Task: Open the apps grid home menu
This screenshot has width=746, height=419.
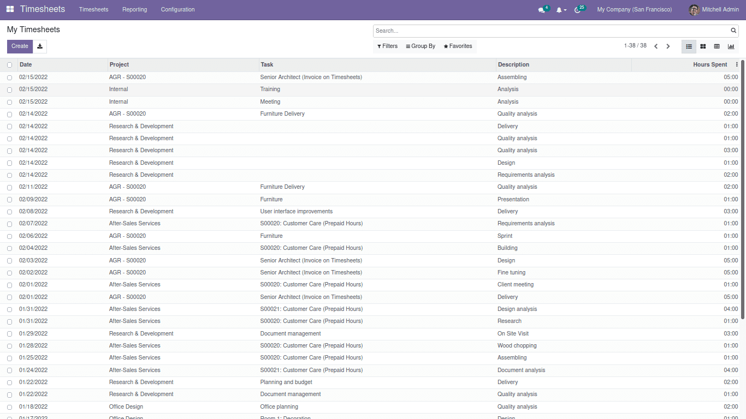Action: (10, 9)
